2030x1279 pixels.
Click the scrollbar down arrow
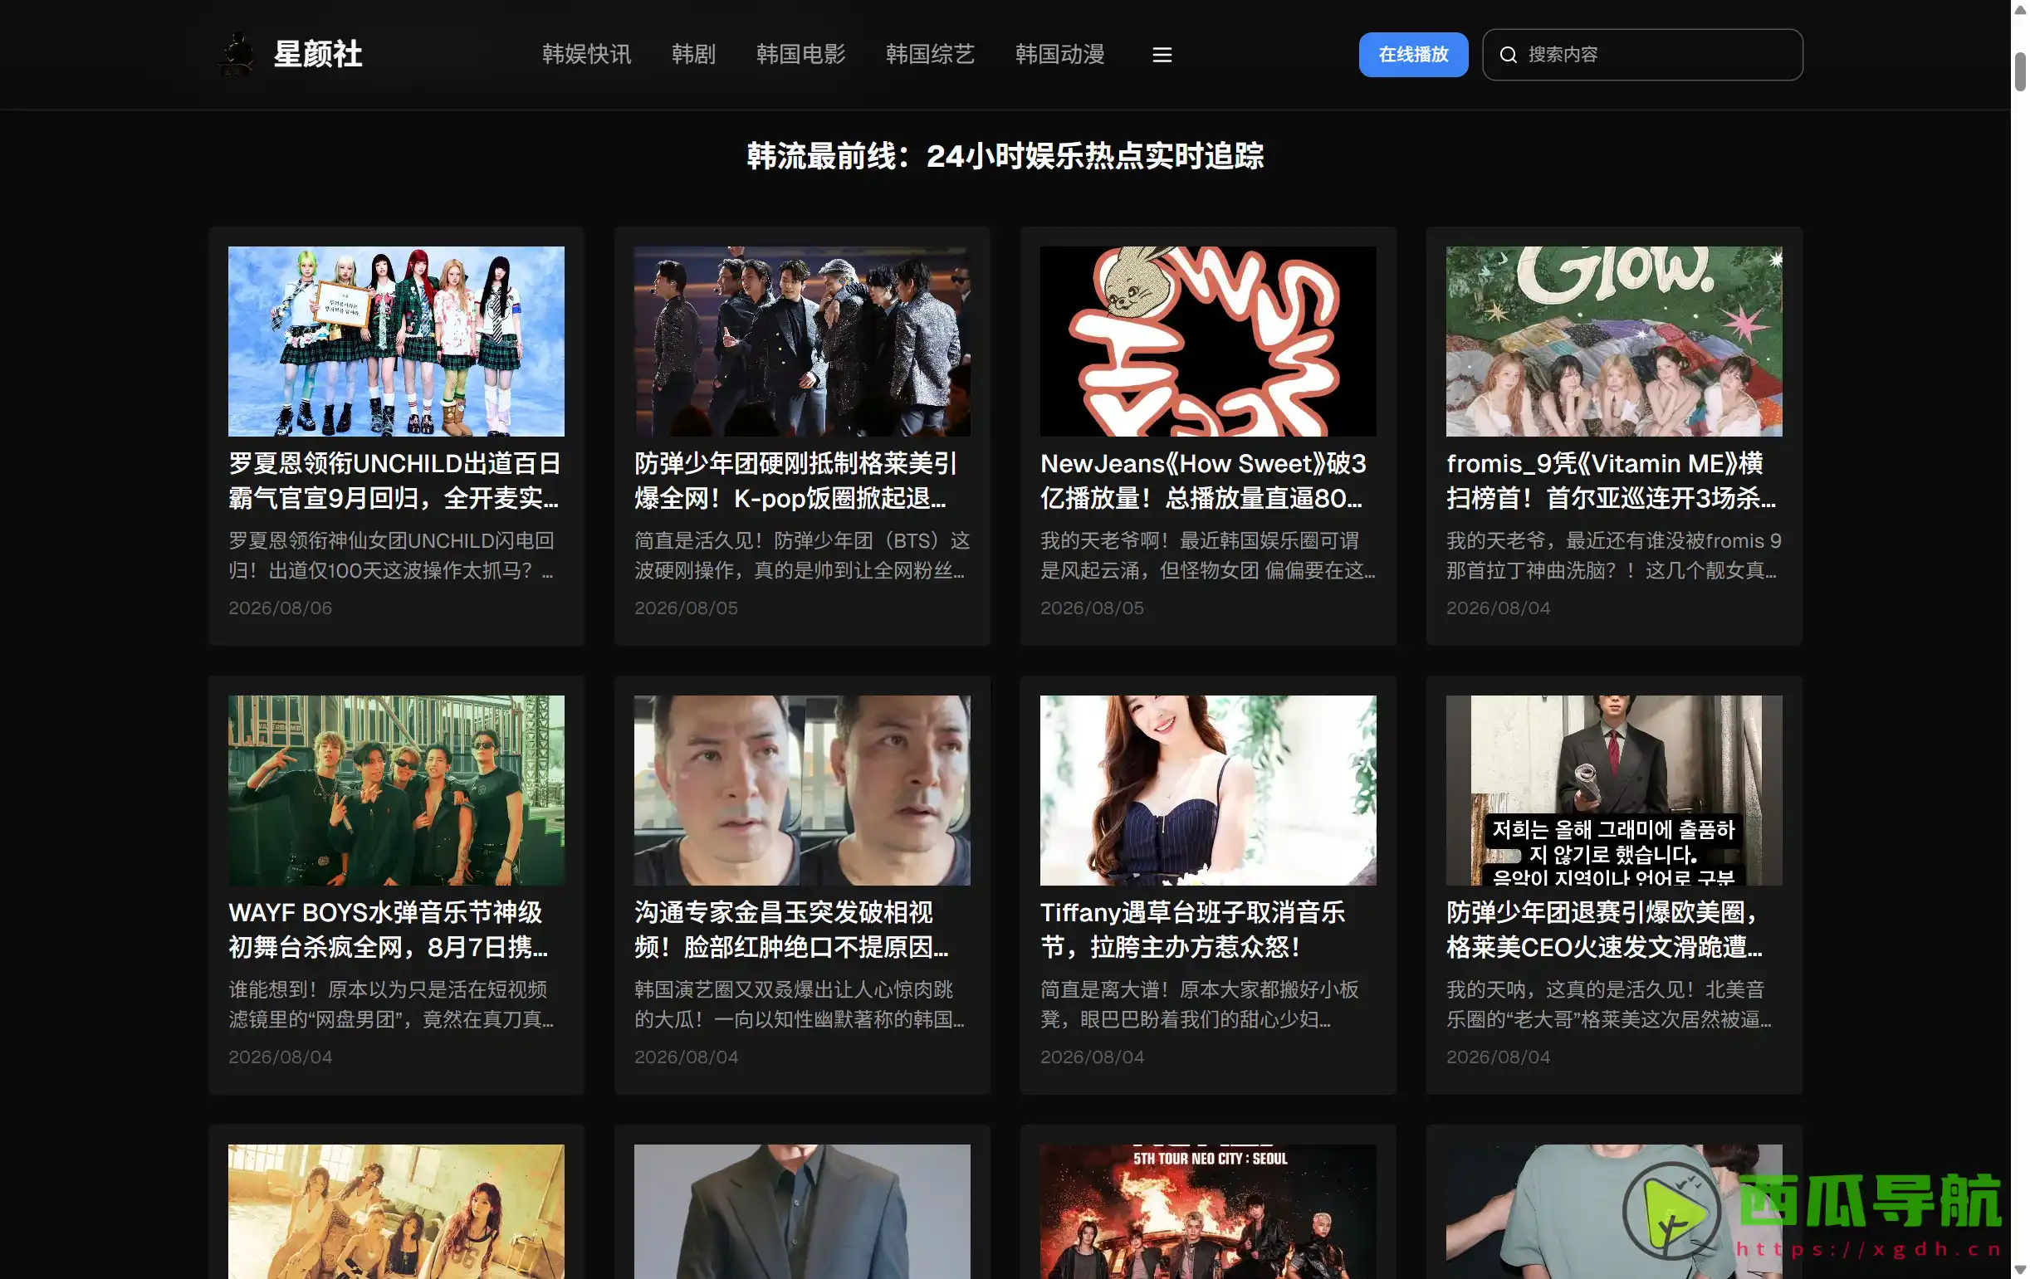pyautogui.click(x=2020, y=1270)
